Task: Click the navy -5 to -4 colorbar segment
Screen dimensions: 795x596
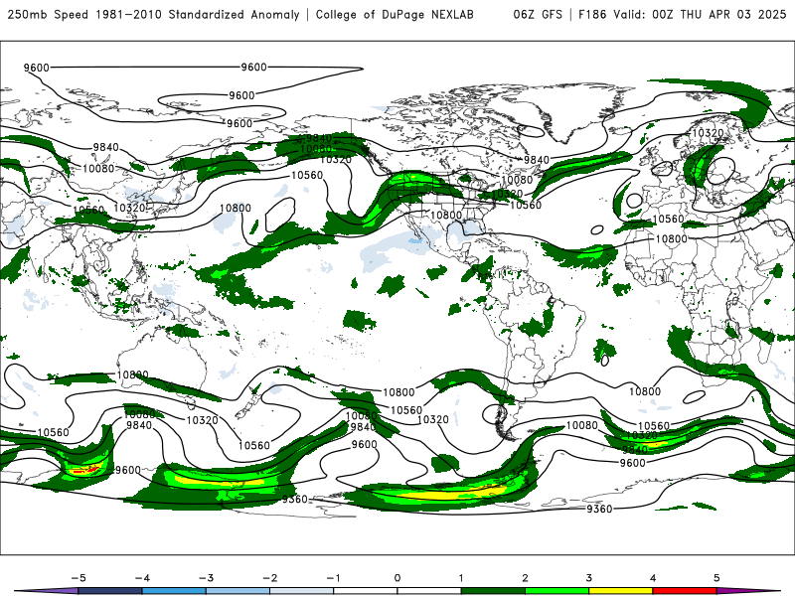Action: [x=110, y=591]
